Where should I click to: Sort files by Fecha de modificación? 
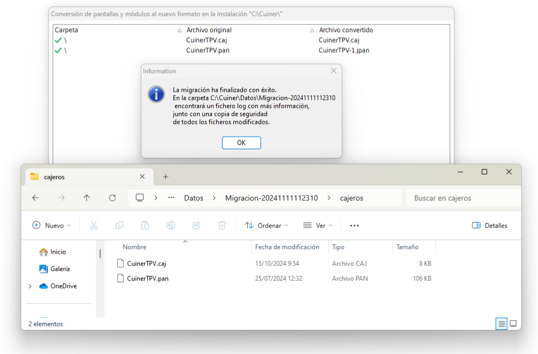coord(287,247)
